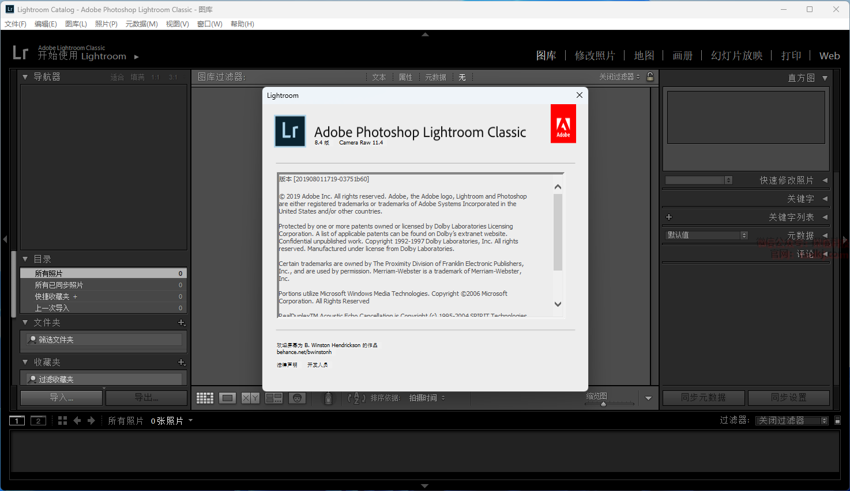The image size is (850, 491).
Task: Toggle filter switch at filmstrip right end
Action: [838, 421]
